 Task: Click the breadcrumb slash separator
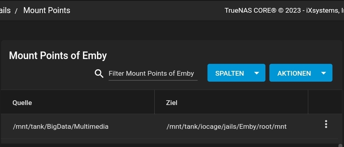(16, 11)
